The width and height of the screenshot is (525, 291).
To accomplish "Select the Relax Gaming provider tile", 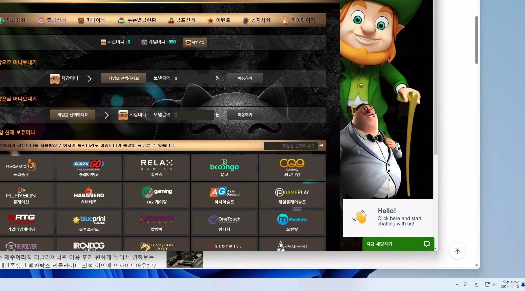I will (157, 168).
